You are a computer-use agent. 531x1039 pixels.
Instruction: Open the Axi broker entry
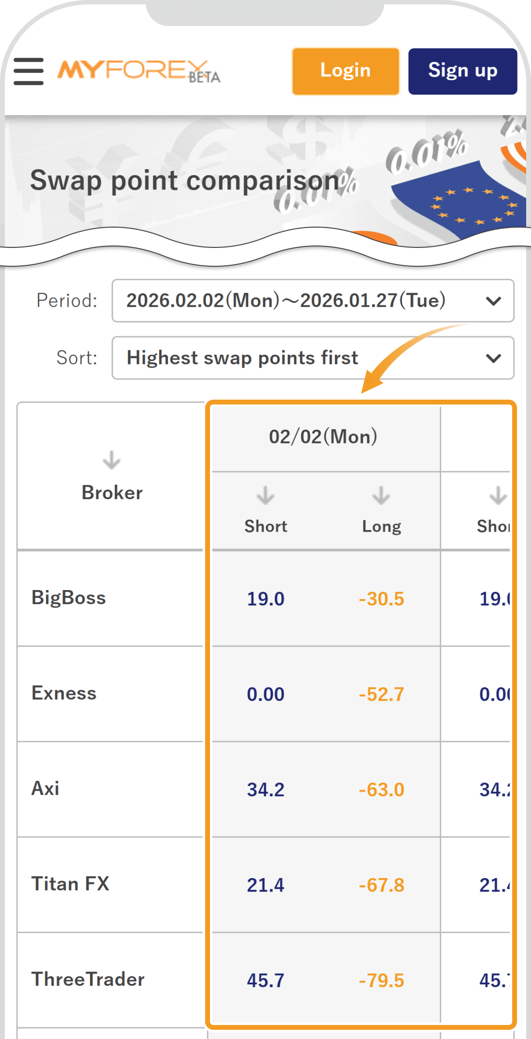click(45, 789)
